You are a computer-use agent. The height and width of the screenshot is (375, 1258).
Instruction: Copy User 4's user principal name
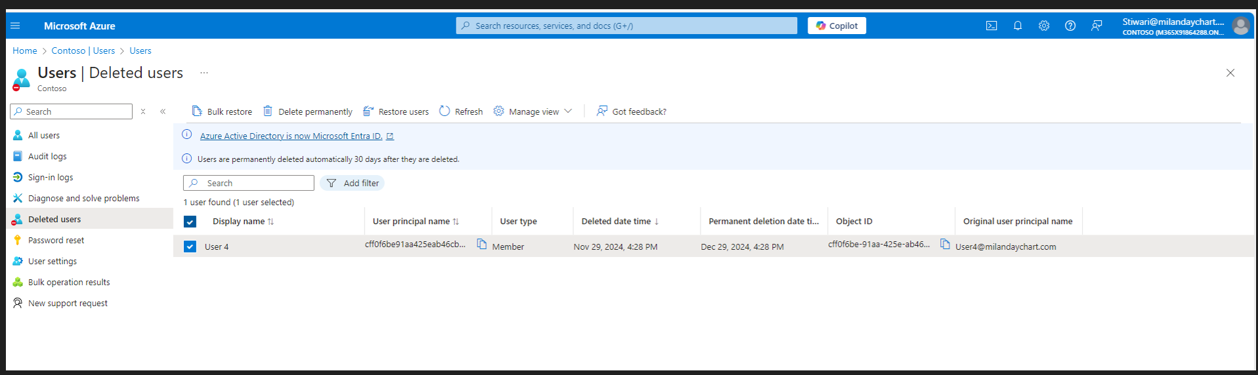click(482, 244)
